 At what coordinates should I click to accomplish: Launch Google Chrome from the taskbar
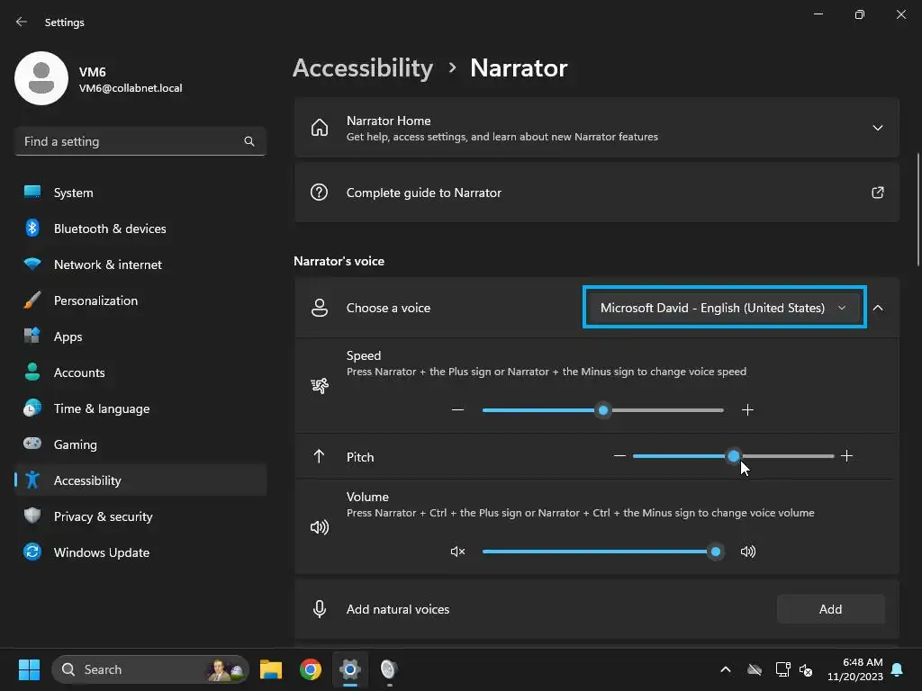[311, 669]
